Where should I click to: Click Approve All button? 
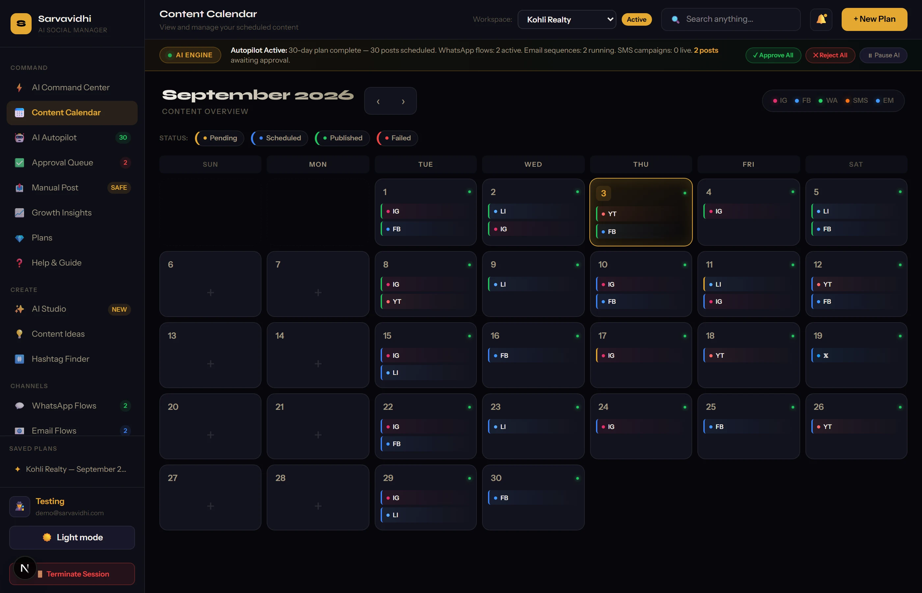tap(773, 55)
